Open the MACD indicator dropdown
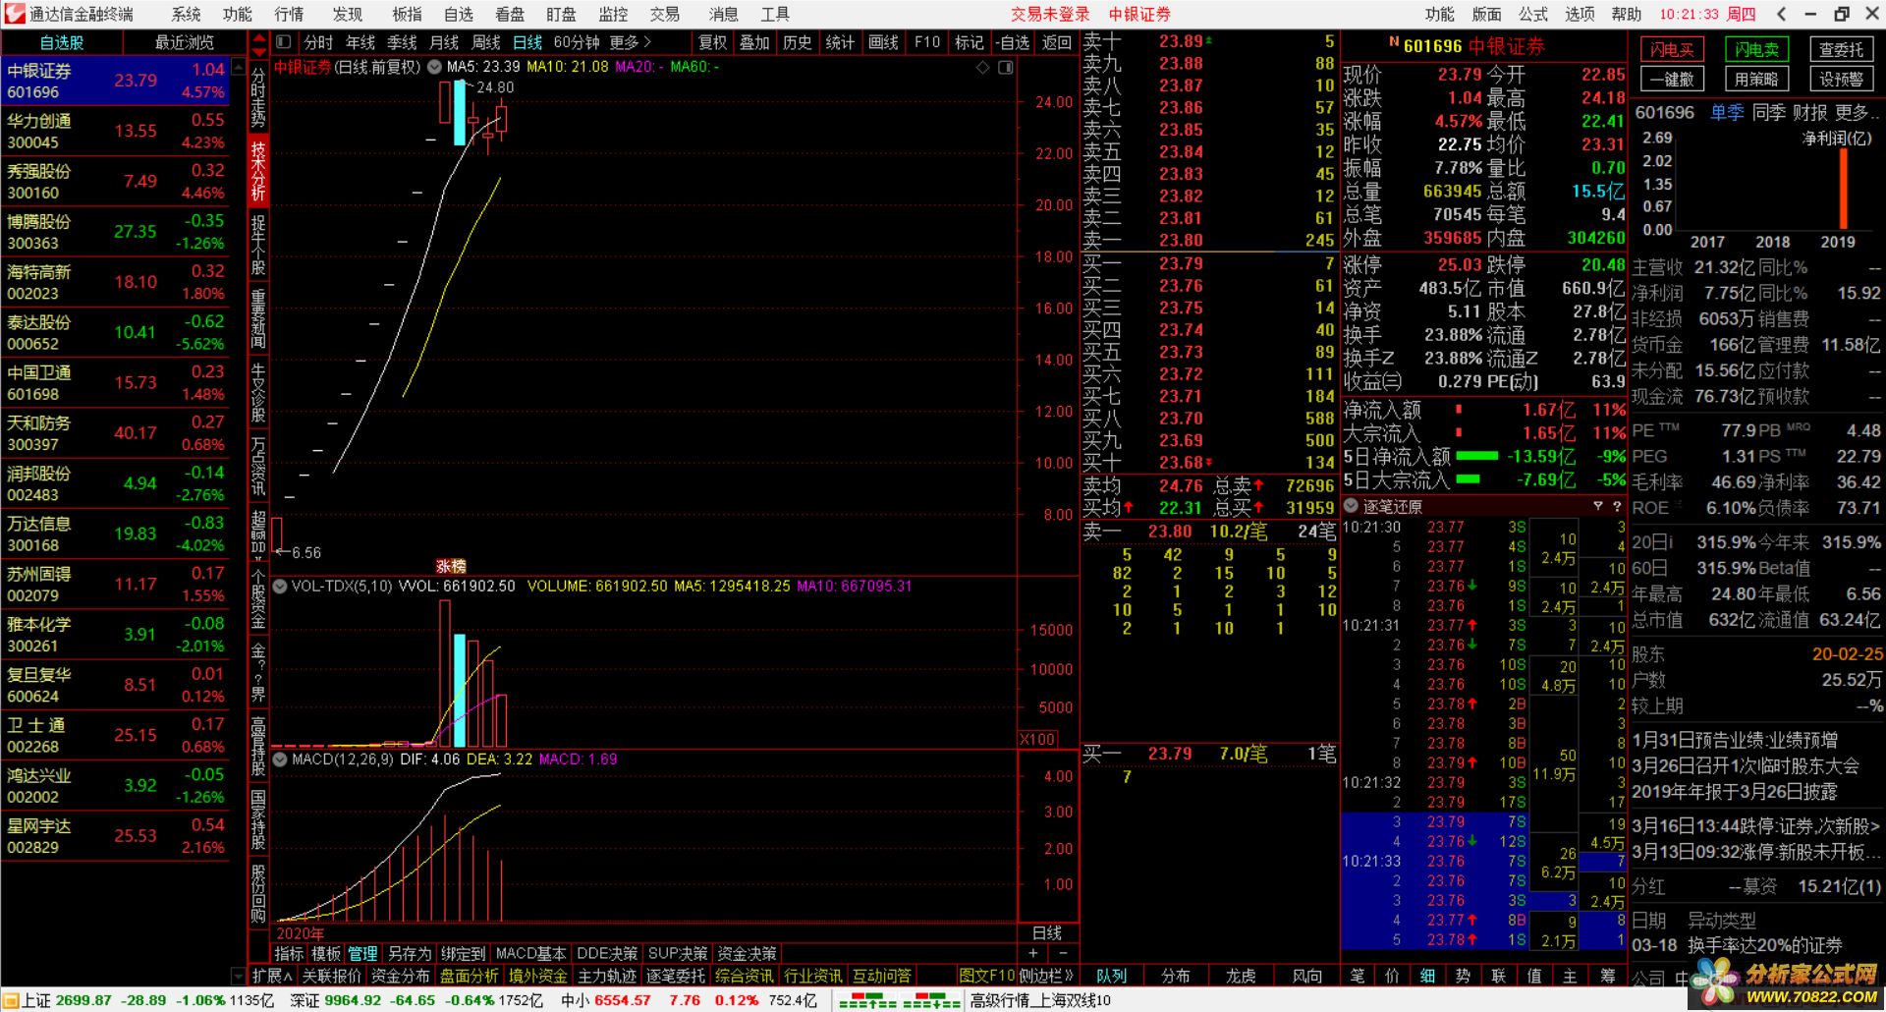This screenshot has width=1886, height=1012. 280,759
